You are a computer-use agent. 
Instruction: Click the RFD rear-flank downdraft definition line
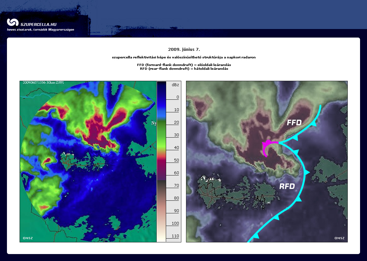184,68
